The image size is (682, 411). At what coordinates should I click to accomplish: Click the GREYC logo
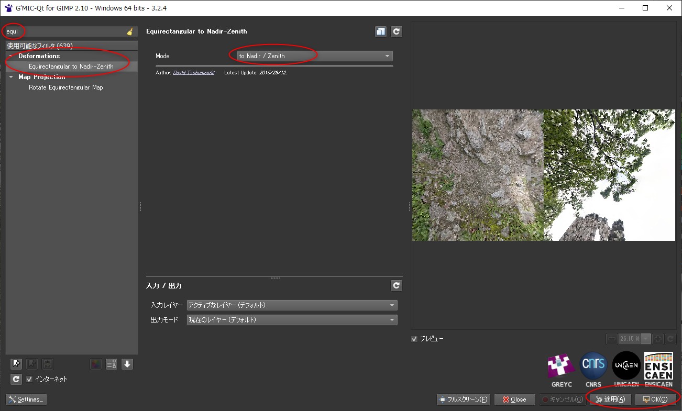[x=561, y=368]
